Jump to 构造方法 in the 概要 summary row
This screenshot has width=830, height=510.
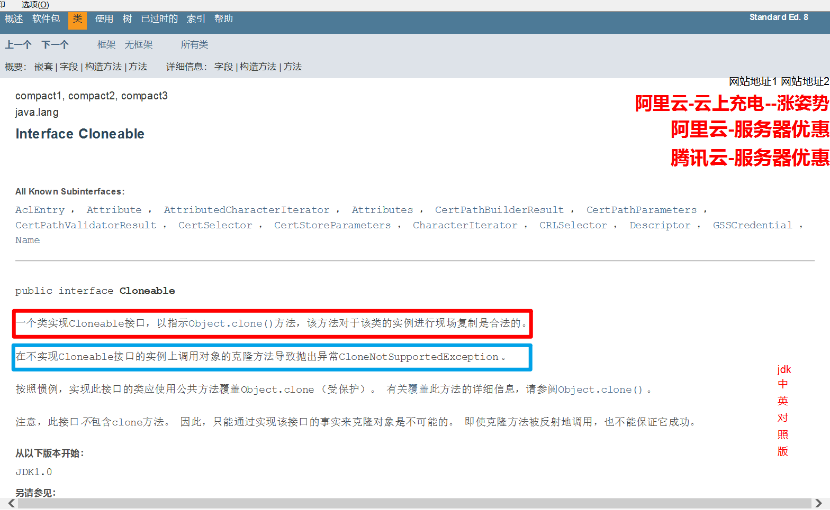(x=103, y=67)
